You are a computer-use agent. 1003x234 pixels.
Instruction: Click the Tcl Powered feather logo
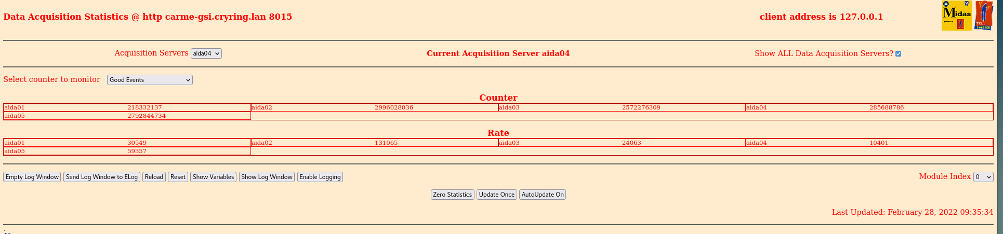point(984,16)
